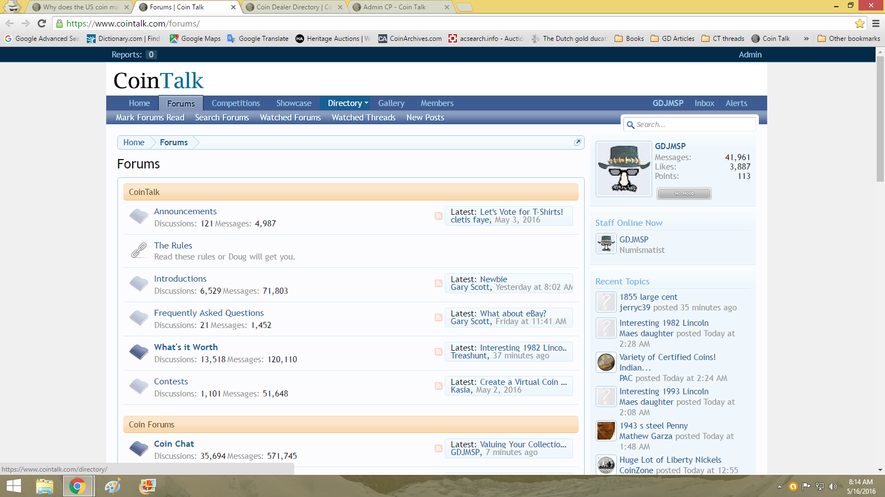The width and height of the screenshot is (885, 497).
Task: Open the quick navigation icon in breadcrumb bar
Action: [x=577, y=142]
